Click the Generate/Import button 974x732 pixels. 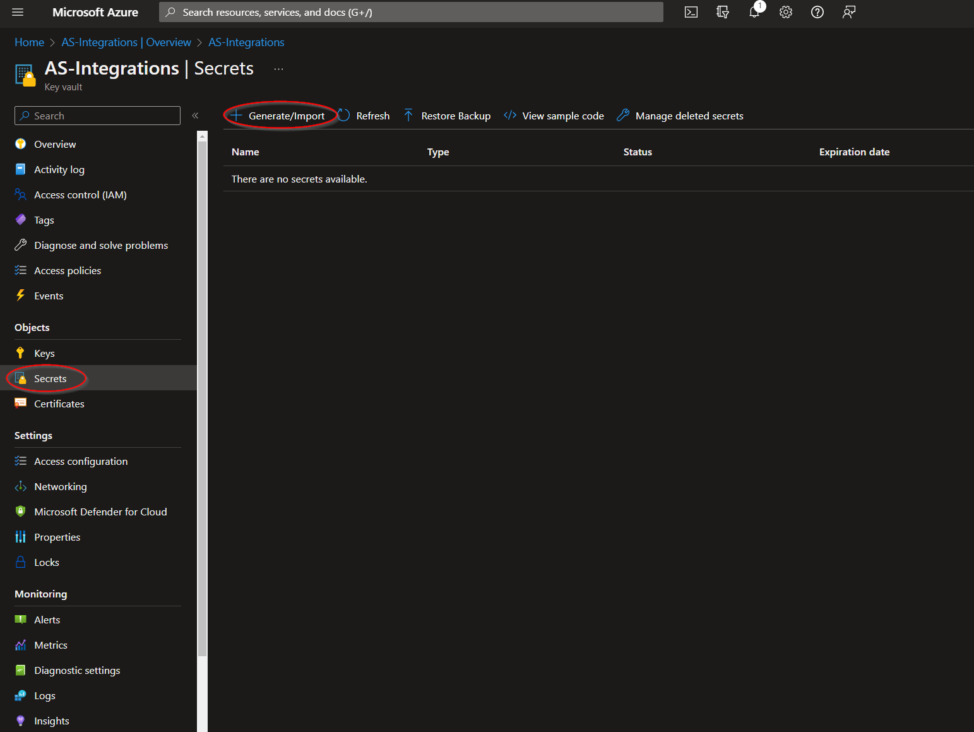coord(278,116)
